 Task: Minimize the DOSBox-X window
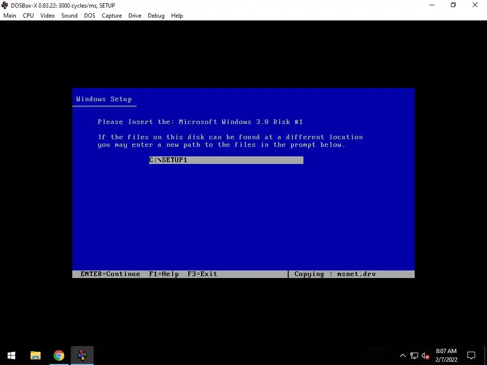(x=432, y=5)
